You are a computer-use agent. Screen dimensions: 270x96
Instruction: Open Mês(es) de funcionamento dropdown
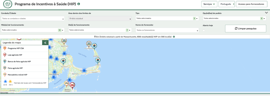[33, 30]
